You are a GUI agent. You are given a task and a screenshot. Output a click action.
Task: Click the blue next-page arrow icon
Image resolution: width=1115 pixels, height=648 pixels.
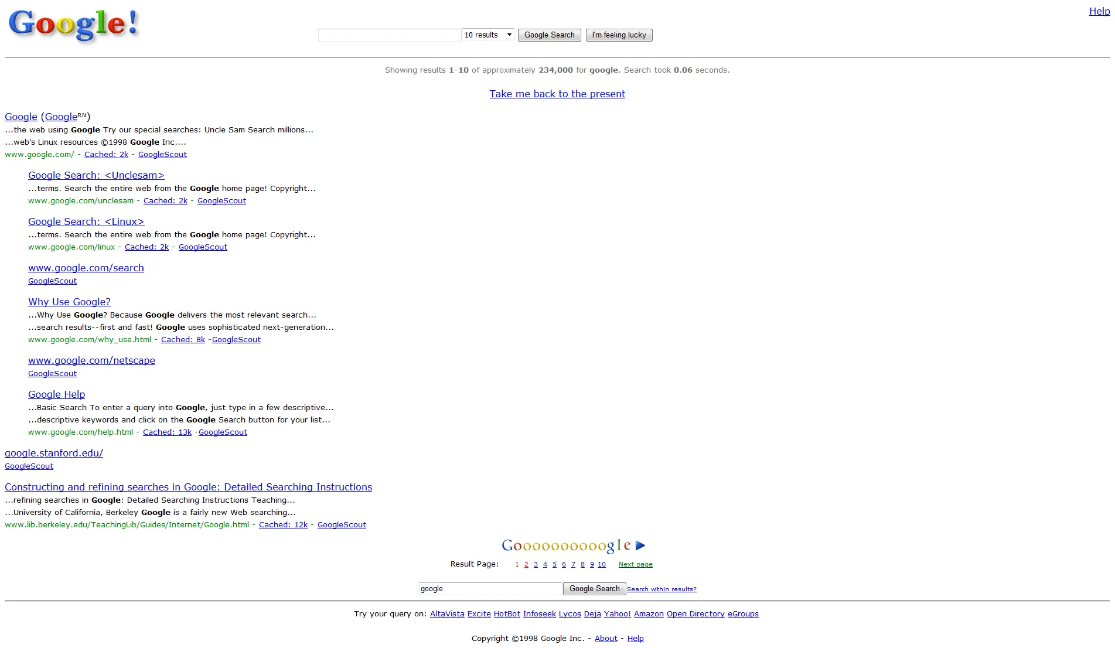click(x=640, y=545)
